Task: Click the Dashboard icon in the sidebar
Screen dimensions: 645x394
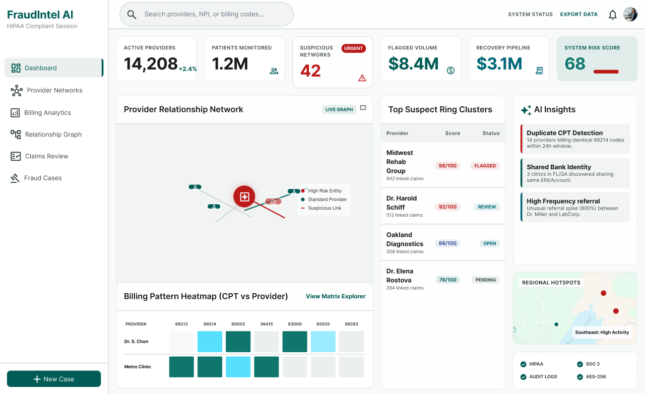Action: pos(16,68)
